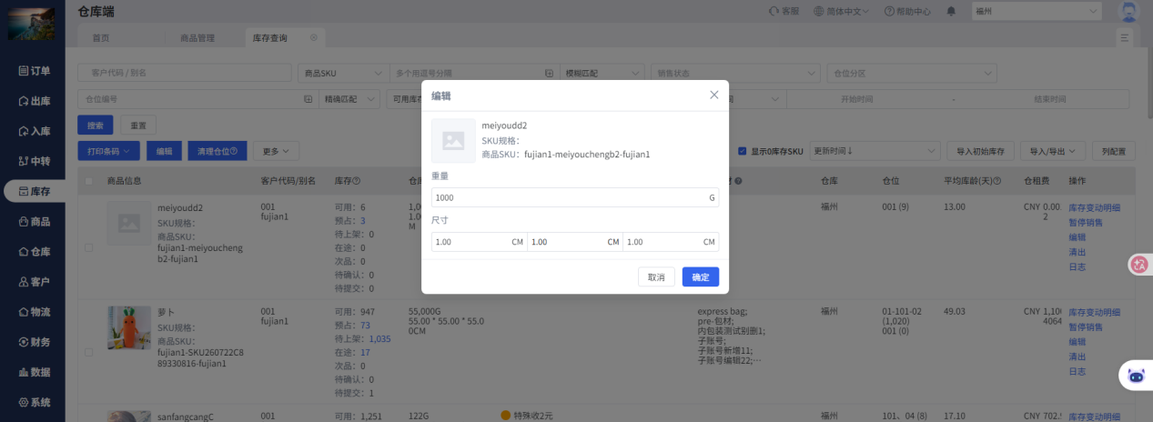Open 商品 in the sidebar
The image size is (1153, 422).
[x=34, y=221]
